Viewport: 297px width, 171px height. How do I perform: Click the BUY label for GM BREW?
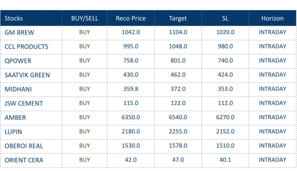click(85, 32)
